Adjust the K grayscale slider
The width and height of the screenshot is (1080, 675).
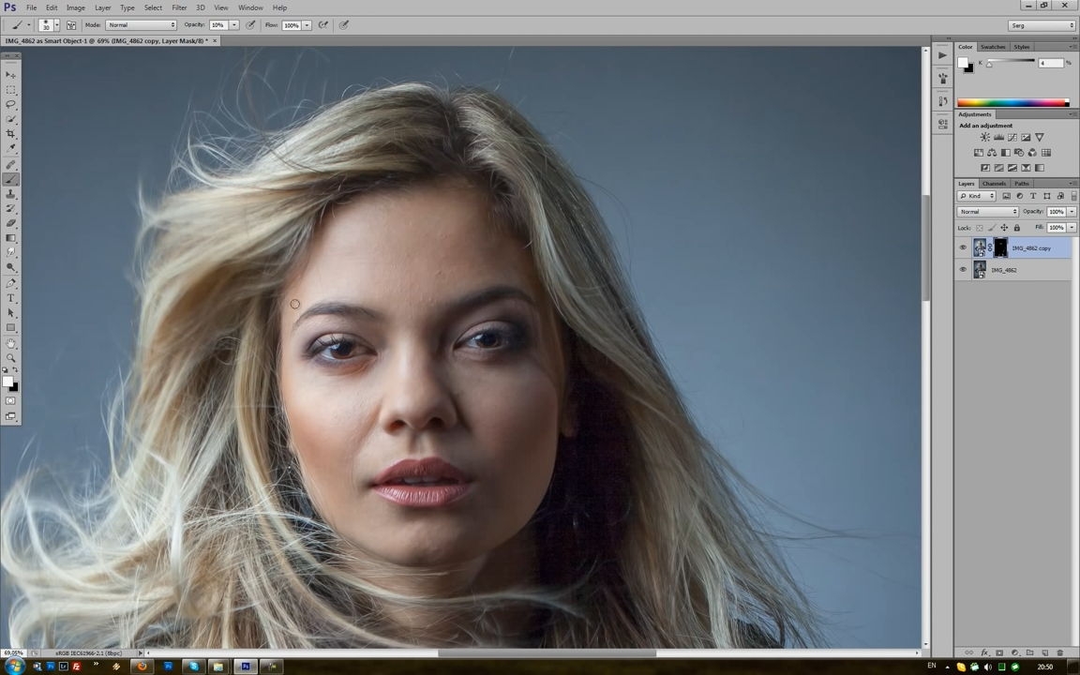[x=990, y=64]
